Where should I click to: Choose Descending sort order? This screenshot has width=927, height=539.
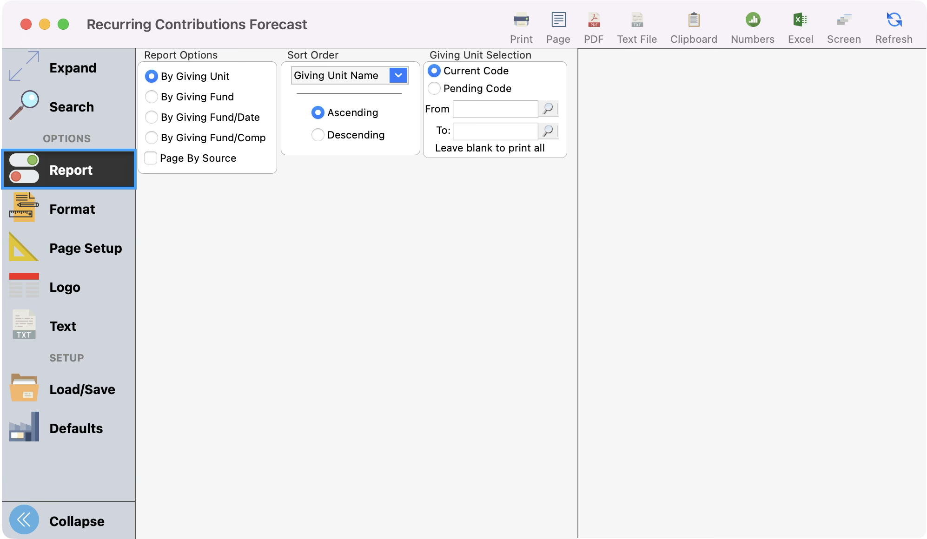318,135
